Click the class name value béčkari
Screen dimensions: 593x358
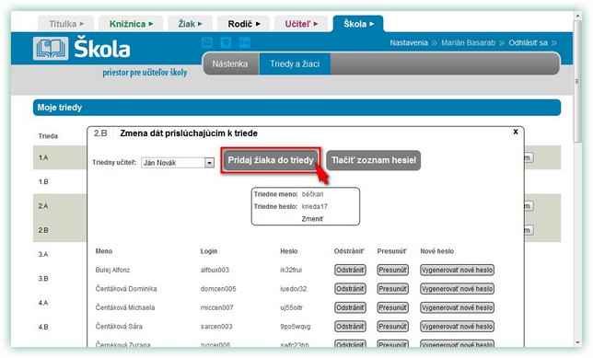pyautogui.click(x=312, y=194)
